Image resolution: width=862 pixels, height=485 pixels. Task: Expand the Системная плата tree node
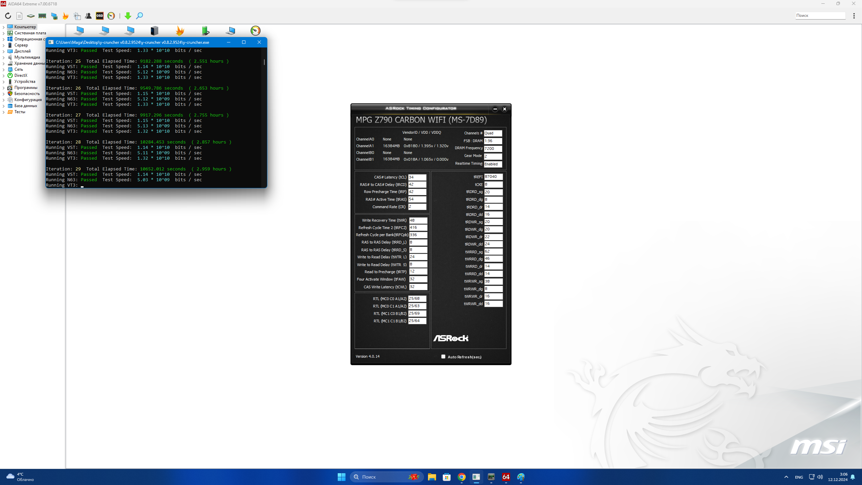click(x=3, y=33)
